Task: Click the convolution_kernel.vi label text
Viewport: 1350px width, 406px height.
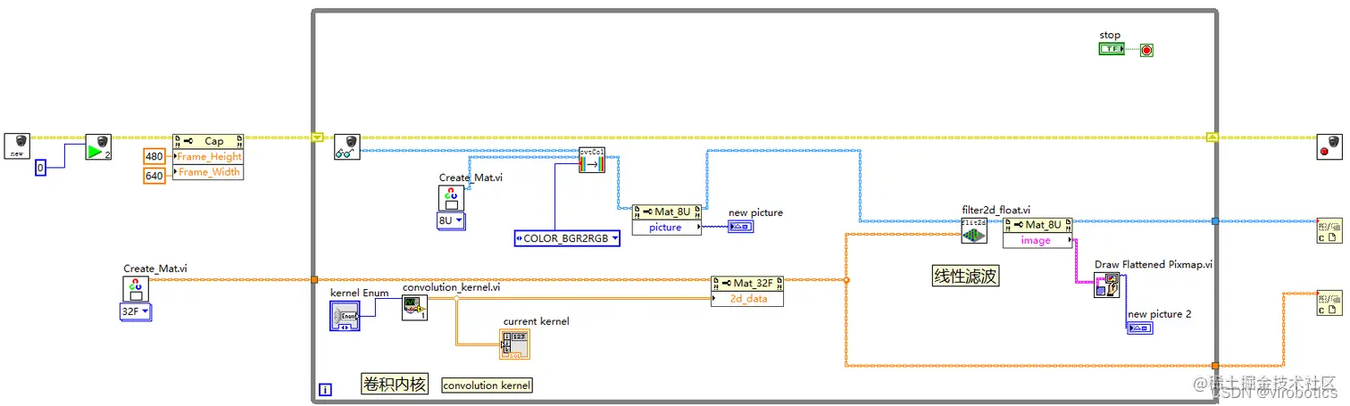Action: (451, 287)
